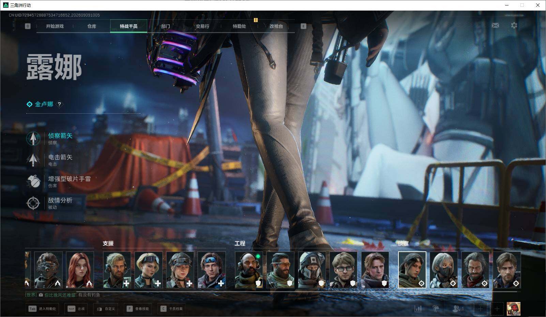
Task: Open the 交易行 tab
Action: point(202,26)
